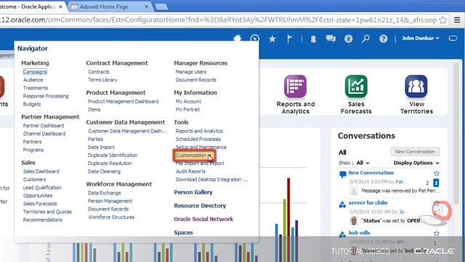
Task: Open the John Dunbar user dropdown
Action: [421, 39]
